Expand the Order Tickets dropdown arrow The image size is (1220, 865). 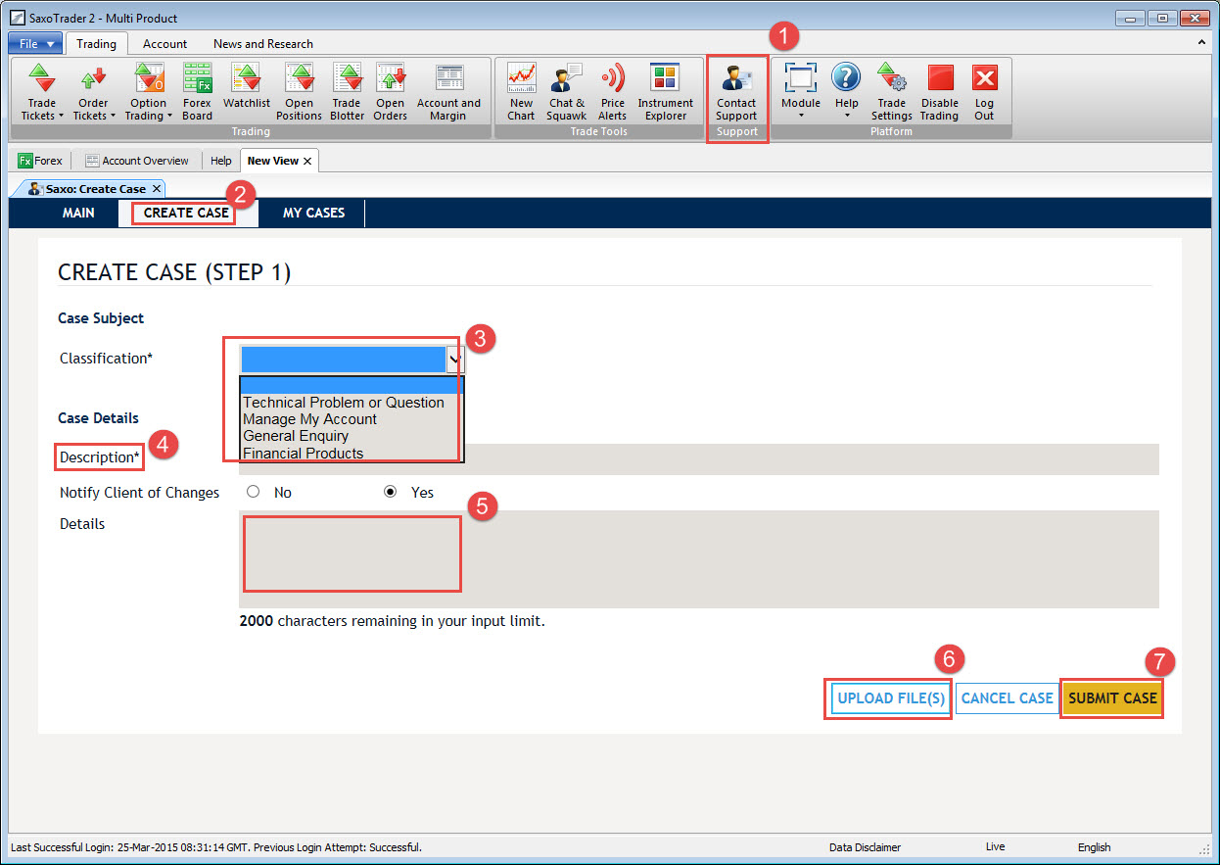(112, 116)
